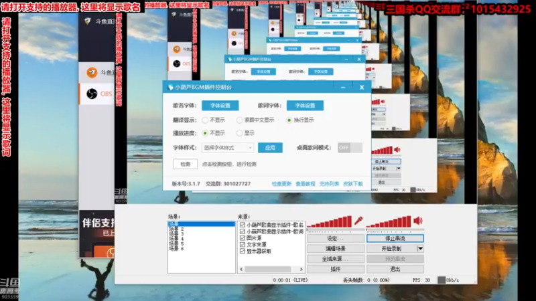Click the microphone volume slider track

pyautogui.click(x=336, y=230)
